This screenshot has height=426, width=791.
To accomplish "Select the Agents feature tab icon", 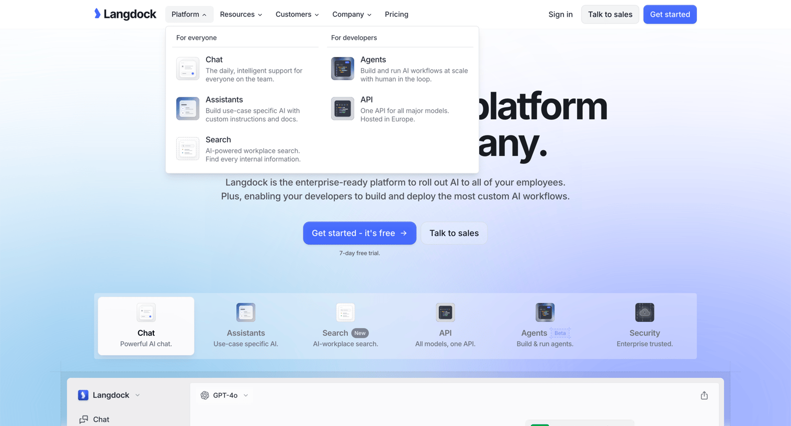I will point(545,312).
